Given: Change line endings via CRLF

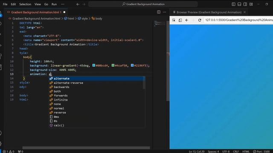Looking at the screenshot, I should (236, 151).
